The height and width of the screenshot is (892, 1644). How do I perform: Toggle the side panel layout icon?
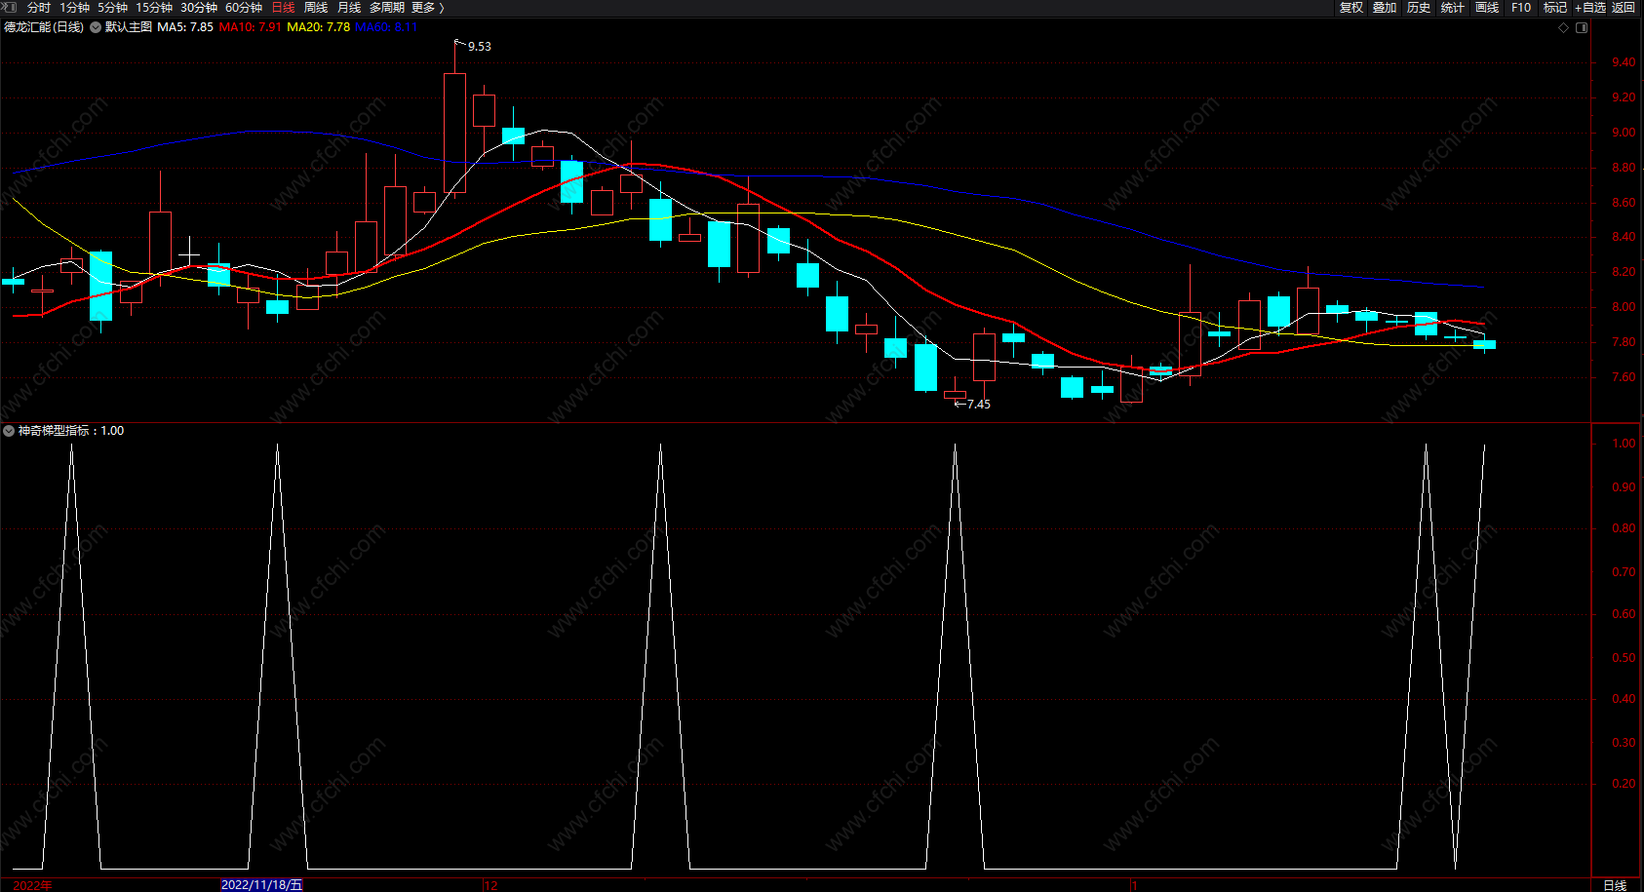[x=1582, y=27]
